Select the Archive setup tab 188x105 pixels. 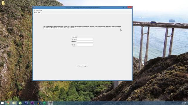point(37,12)
